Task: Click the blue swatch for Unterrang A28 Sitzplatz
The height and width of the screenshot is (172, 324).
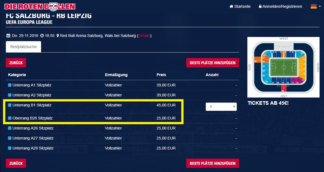Action: click(9, 148)
